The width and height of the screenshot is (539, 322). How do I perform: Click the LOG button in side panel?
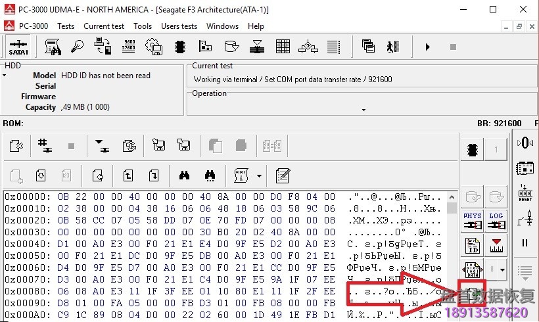[x=496, y=221]
